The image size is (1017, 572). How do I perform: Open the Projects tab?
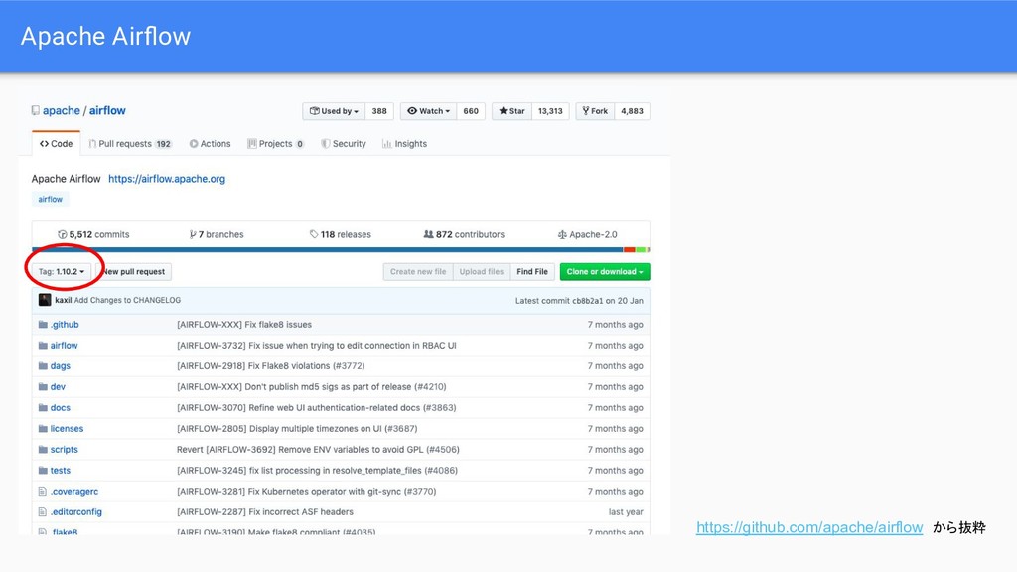coord(276,144)
